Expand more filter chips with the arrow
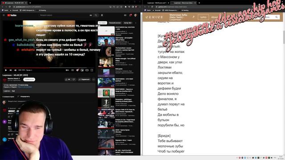Viewport: 285px width, 160px height. pyautogui.click(x=135, y=23)
